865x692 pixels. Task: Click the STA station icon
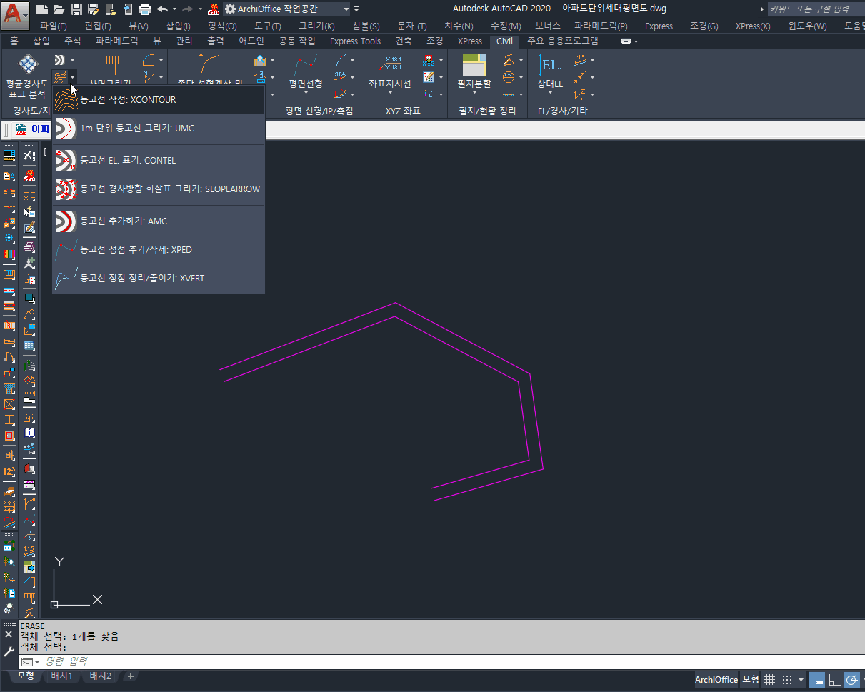coord(340,76)
